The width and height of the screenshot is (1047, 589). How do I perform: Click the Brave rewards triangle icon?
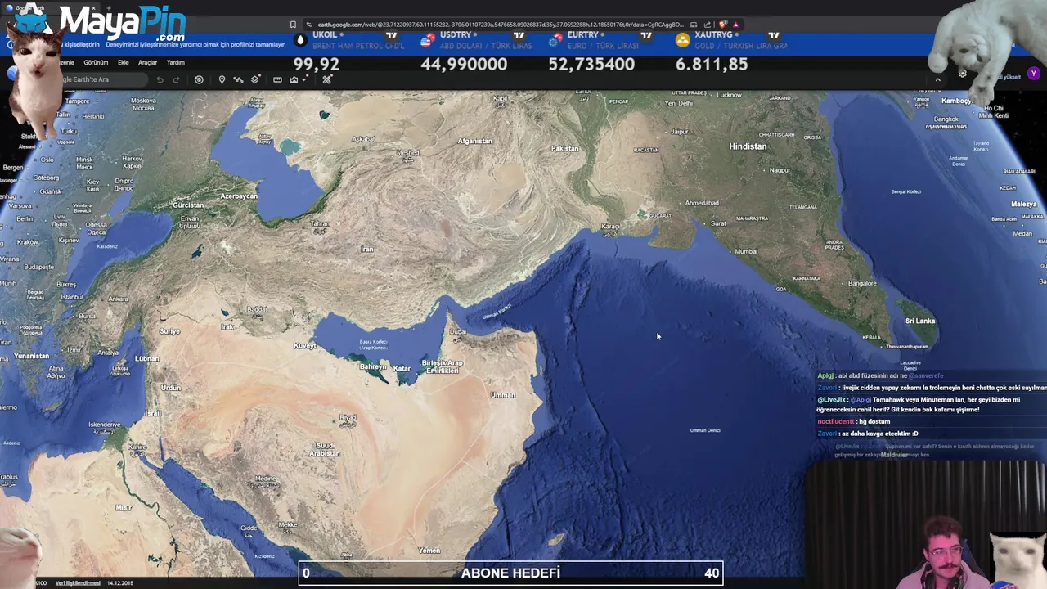pyautogui.click(x=735, y=25)
